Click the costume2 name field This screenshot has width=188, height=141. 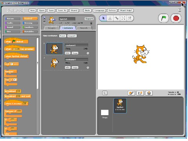tap(76, 60)
